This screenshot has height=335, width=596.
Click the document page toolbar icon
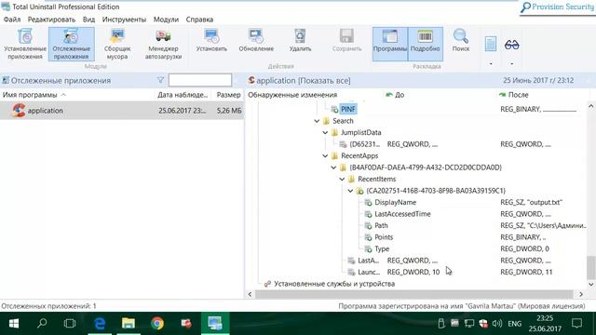tap(491, 44)
